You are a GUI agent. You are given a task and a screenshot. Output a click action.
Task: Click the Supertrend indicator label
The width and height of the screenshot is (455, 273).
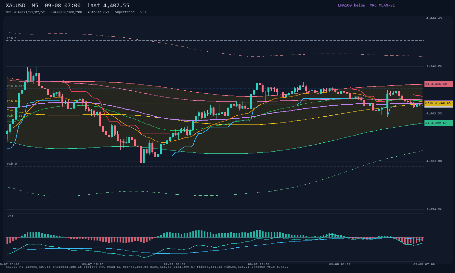(x=125, y=12)
